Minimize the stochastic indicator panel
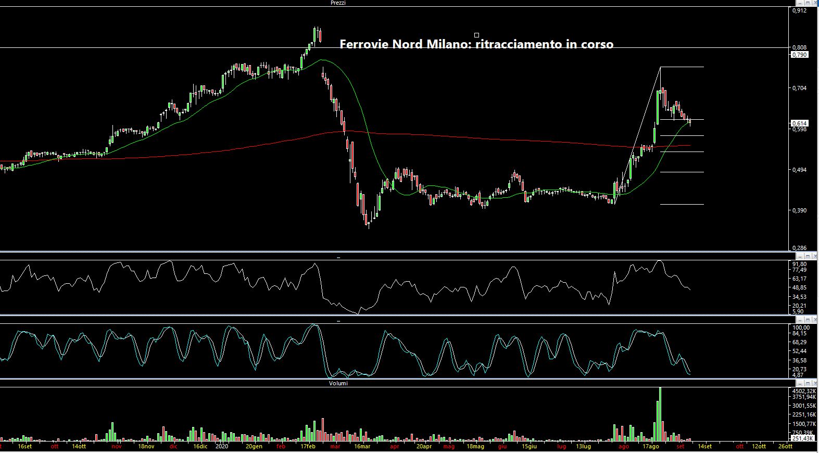 [800, 320]
